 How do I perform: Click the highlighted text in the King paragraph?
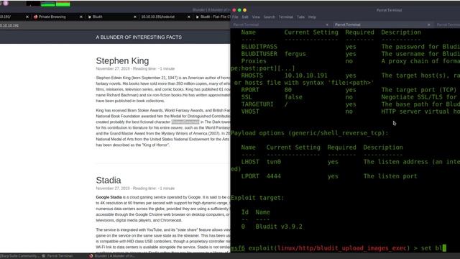[x=185, y=122]
